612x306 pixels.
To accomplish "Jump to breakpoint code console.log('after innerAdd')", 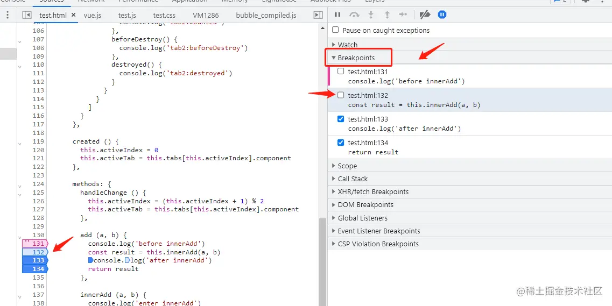I will tap(404, 129).
